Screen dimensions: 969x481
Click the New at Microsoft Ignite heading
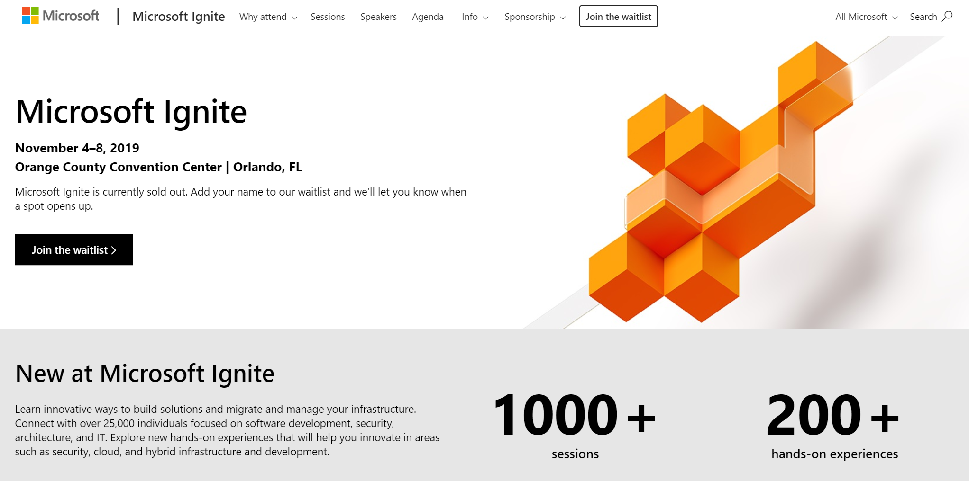145,373
